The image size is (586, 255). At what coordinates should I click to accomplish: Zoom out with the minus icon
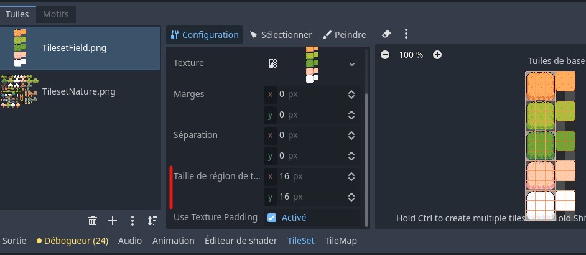(x=385, y=55)
